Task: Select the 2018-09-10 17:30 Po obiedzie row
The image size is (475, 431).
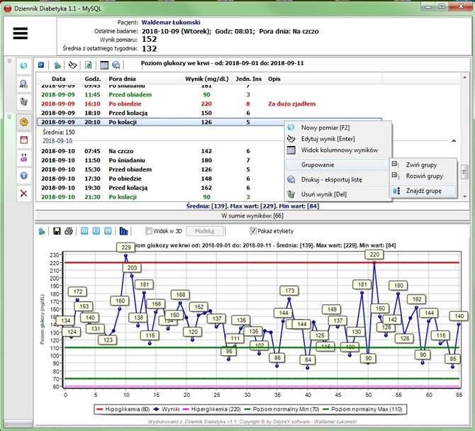Action: click(160, 179)
